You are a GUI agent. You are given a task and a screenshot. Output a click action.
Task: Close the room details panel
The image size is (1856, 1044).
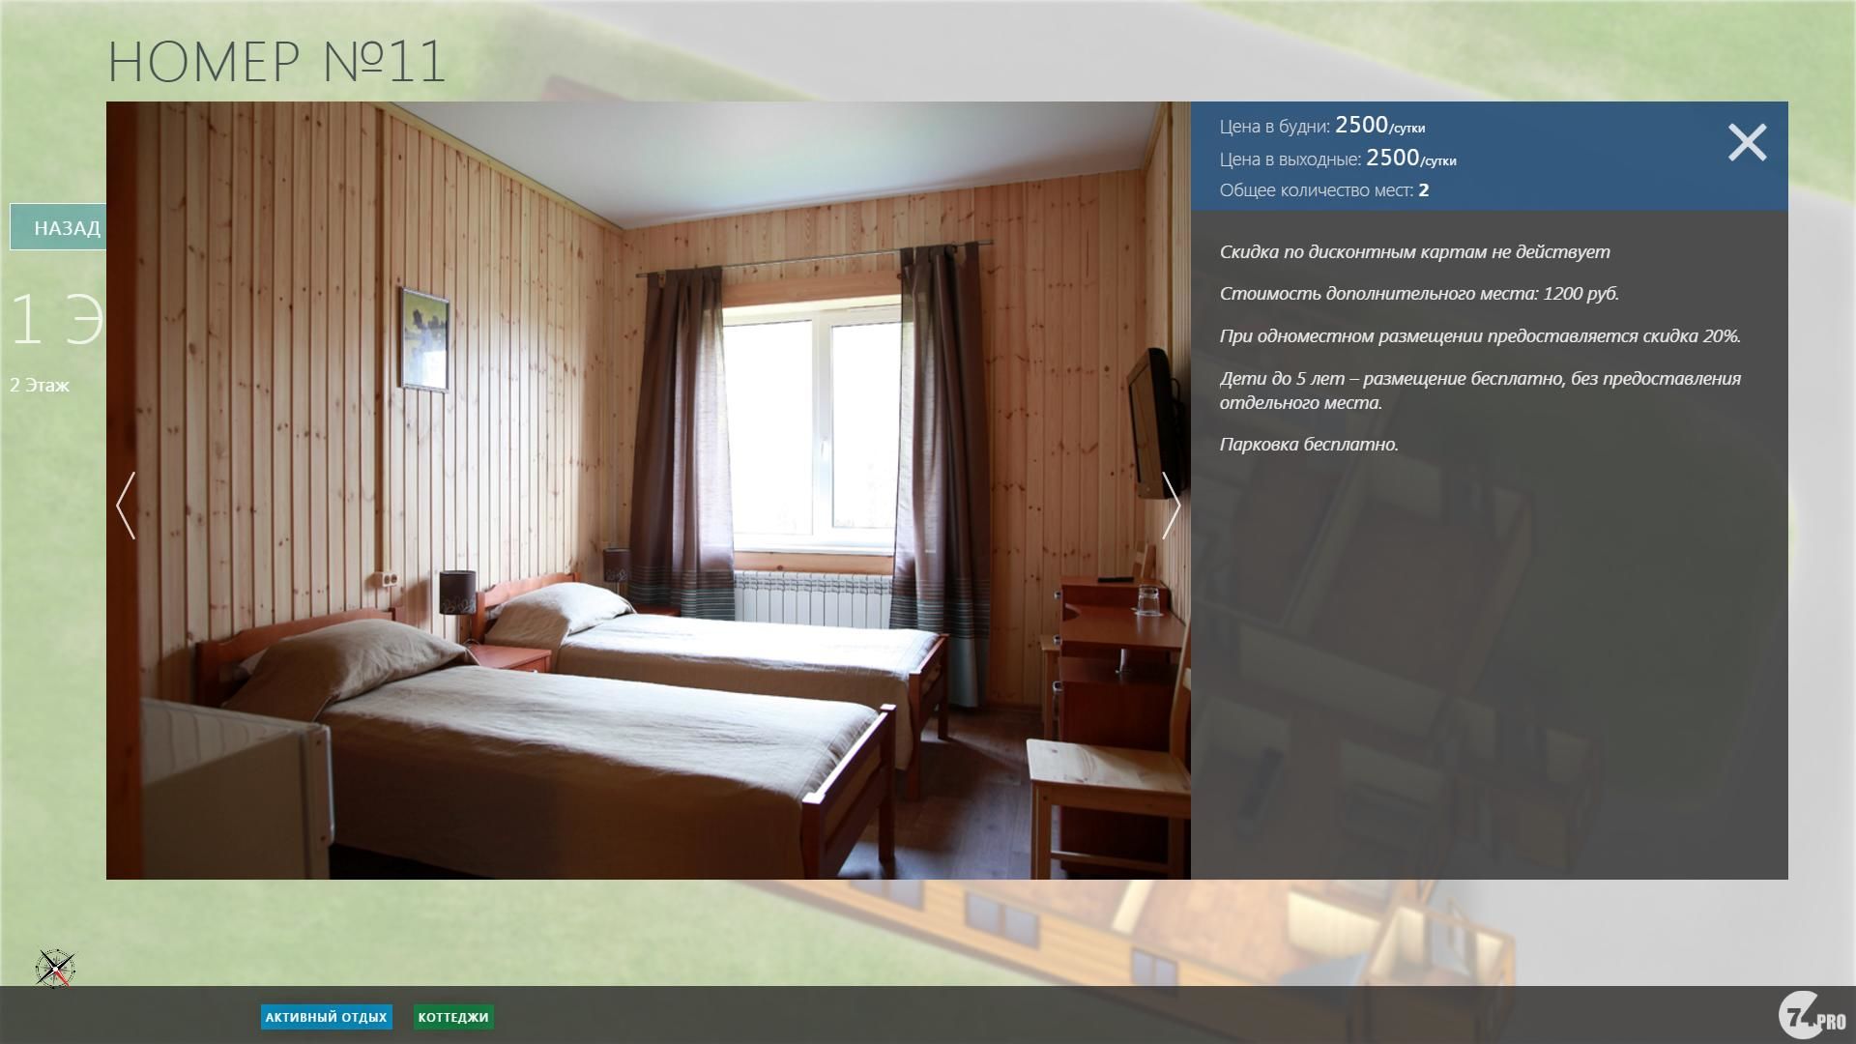tap(1747, 142)
